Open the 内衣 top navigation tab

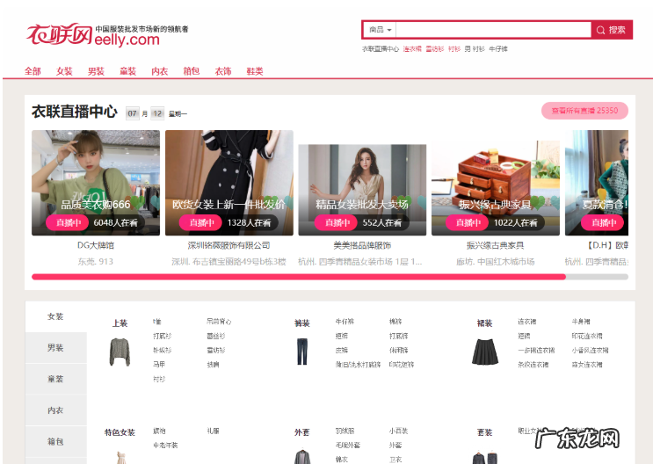159,71
